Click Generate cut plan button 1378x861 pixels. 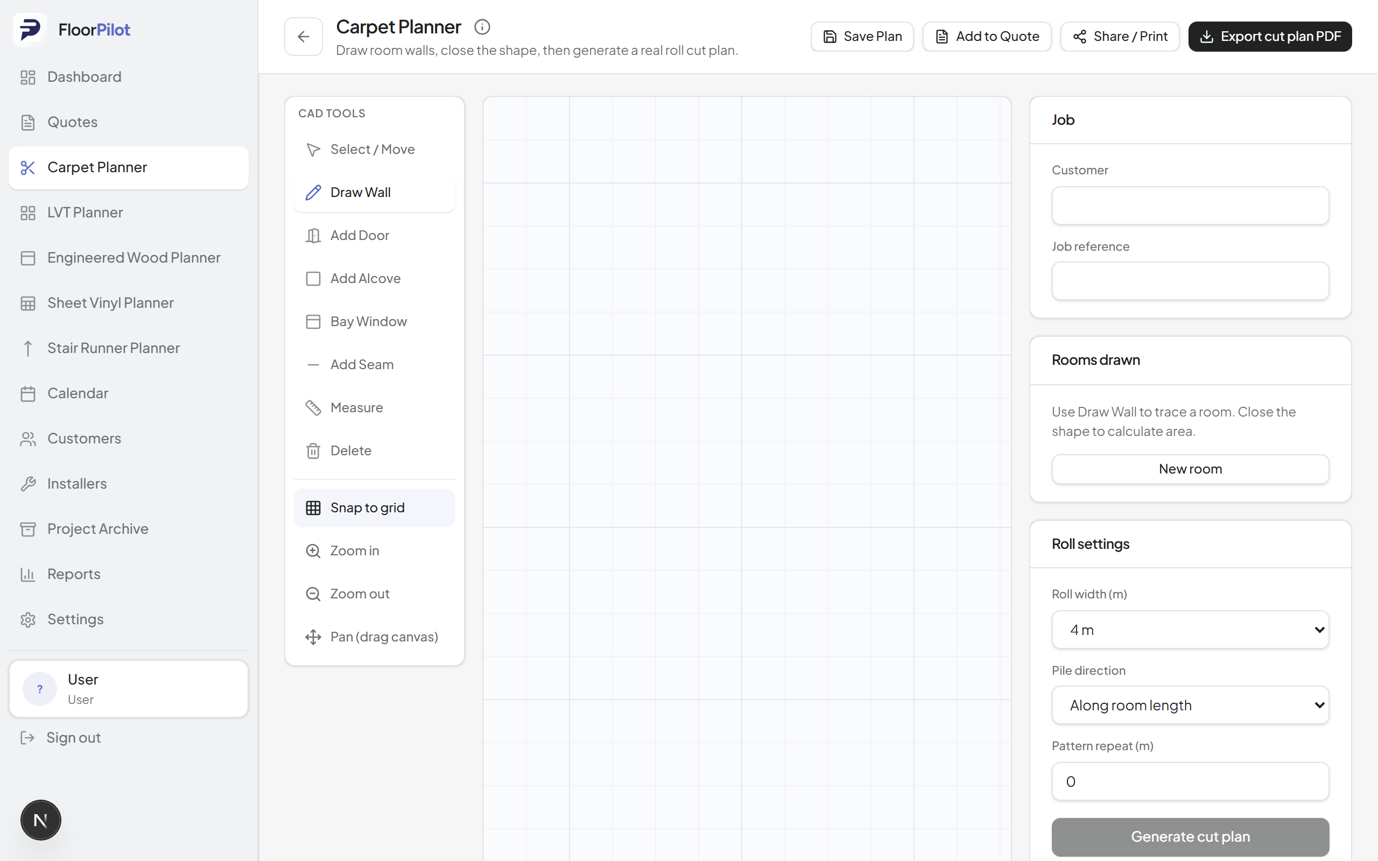click(1190, 837)
